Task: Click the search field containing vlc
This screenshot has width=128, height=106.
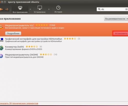Action: pos(112,9)
